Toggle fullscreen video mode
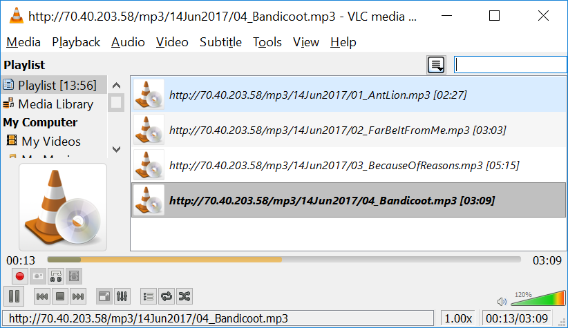Image resolution: width=568 pixels, height=328 pixels. coord(104,297)
